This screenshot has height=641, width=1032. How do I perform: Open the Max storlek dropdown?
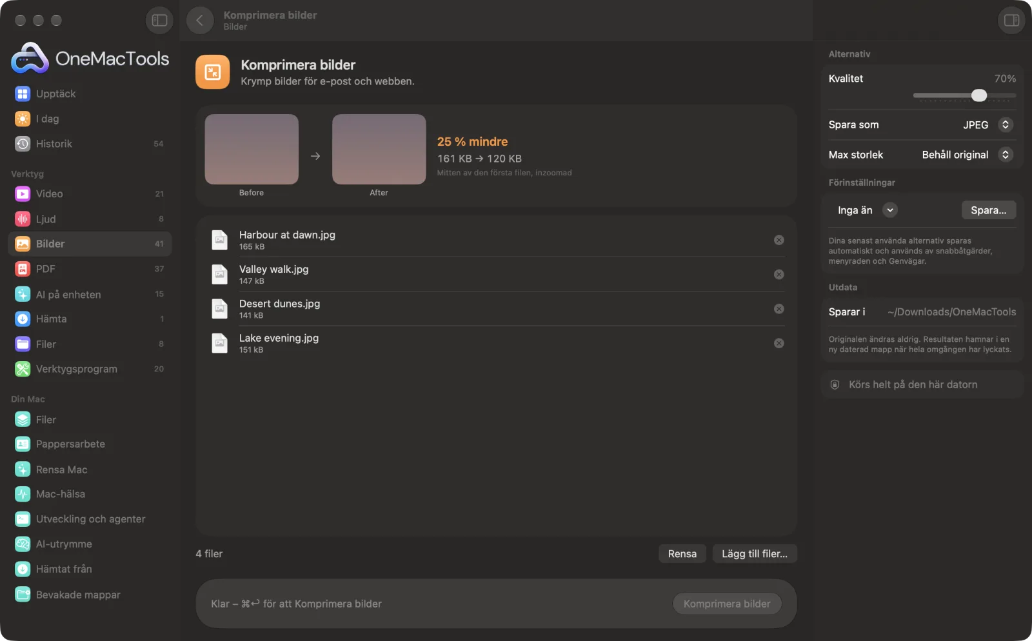pyautogui.click(x=967, y=155)
